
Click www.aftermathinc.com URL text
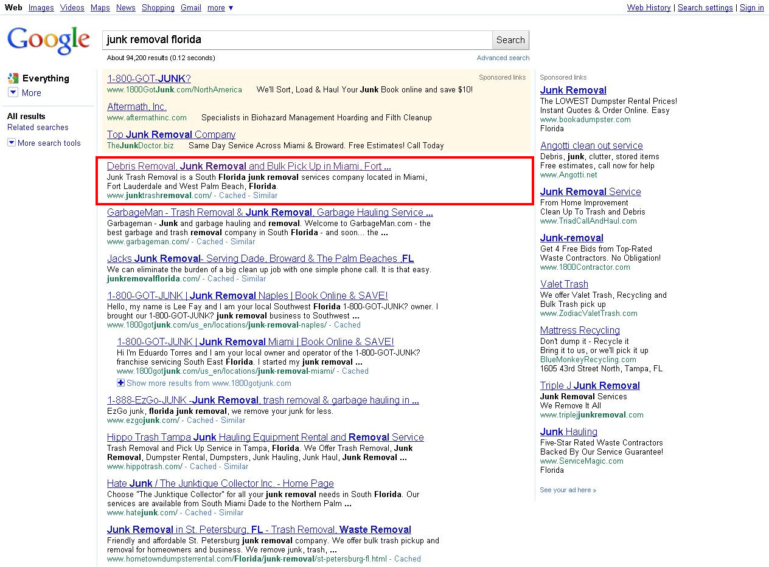(x=147, y=118)
